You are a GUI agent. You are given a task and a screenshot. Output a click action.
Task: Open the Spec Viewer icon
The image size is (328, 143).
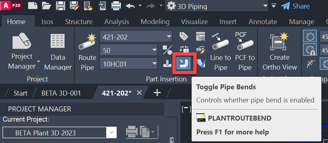point(201,37)
